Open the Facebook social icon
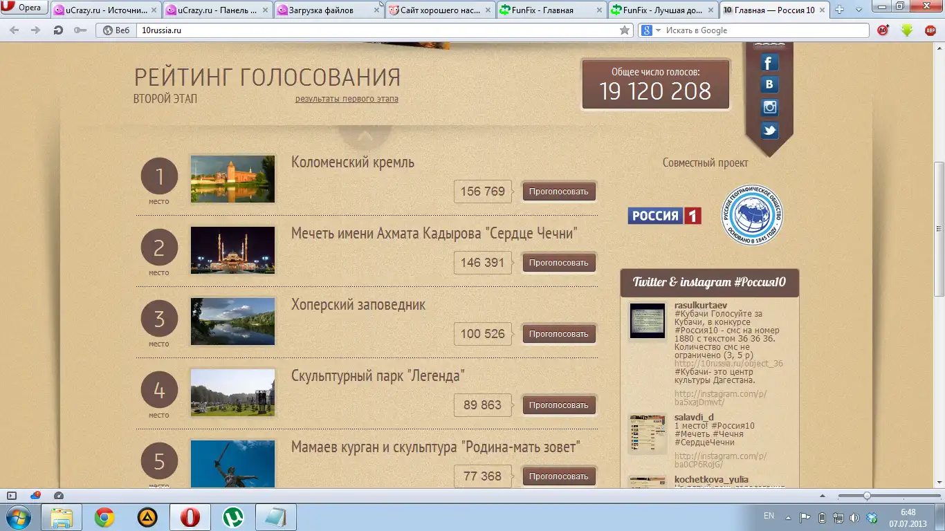 [x=769, y=63]
